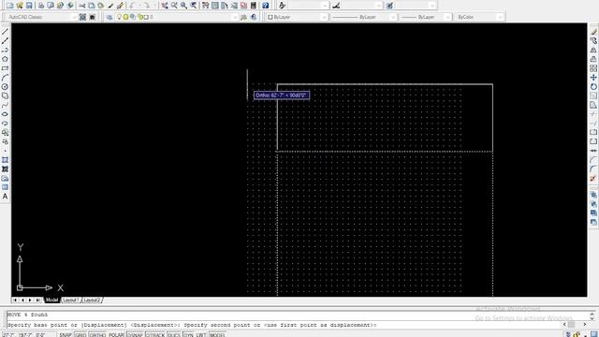This screenshot has height=337, width=599.
Task: Toggle OTRACK in status bar
Action: 155,335
